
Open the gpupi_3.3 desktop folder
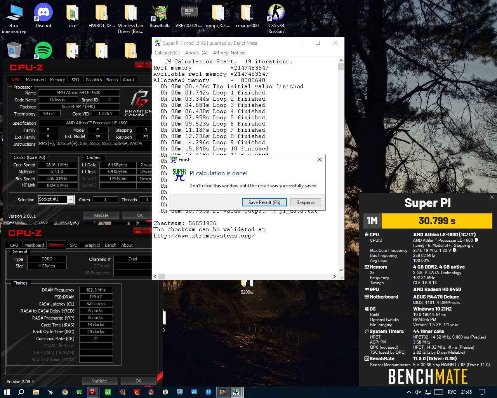pos(218,16)
